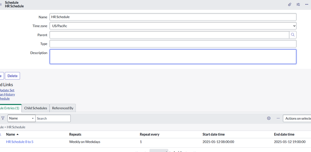The image size is (311, 152).
Task: Open the list filter funnel icon
Action: (x=3, y=118)
